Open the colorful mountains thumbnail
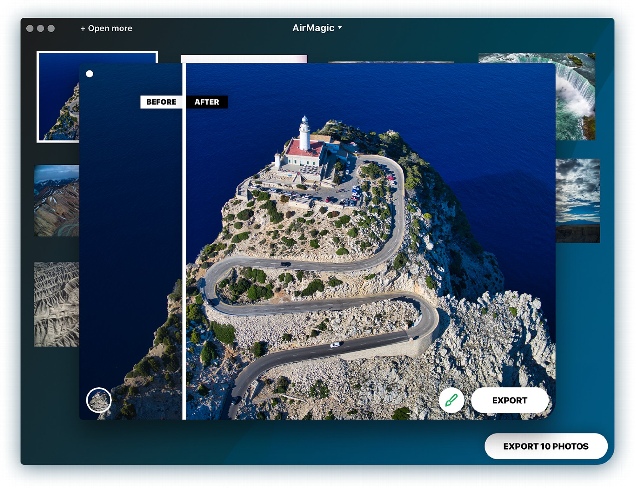The width and height of the screenshot is (635, 488). tap(57, 201)
